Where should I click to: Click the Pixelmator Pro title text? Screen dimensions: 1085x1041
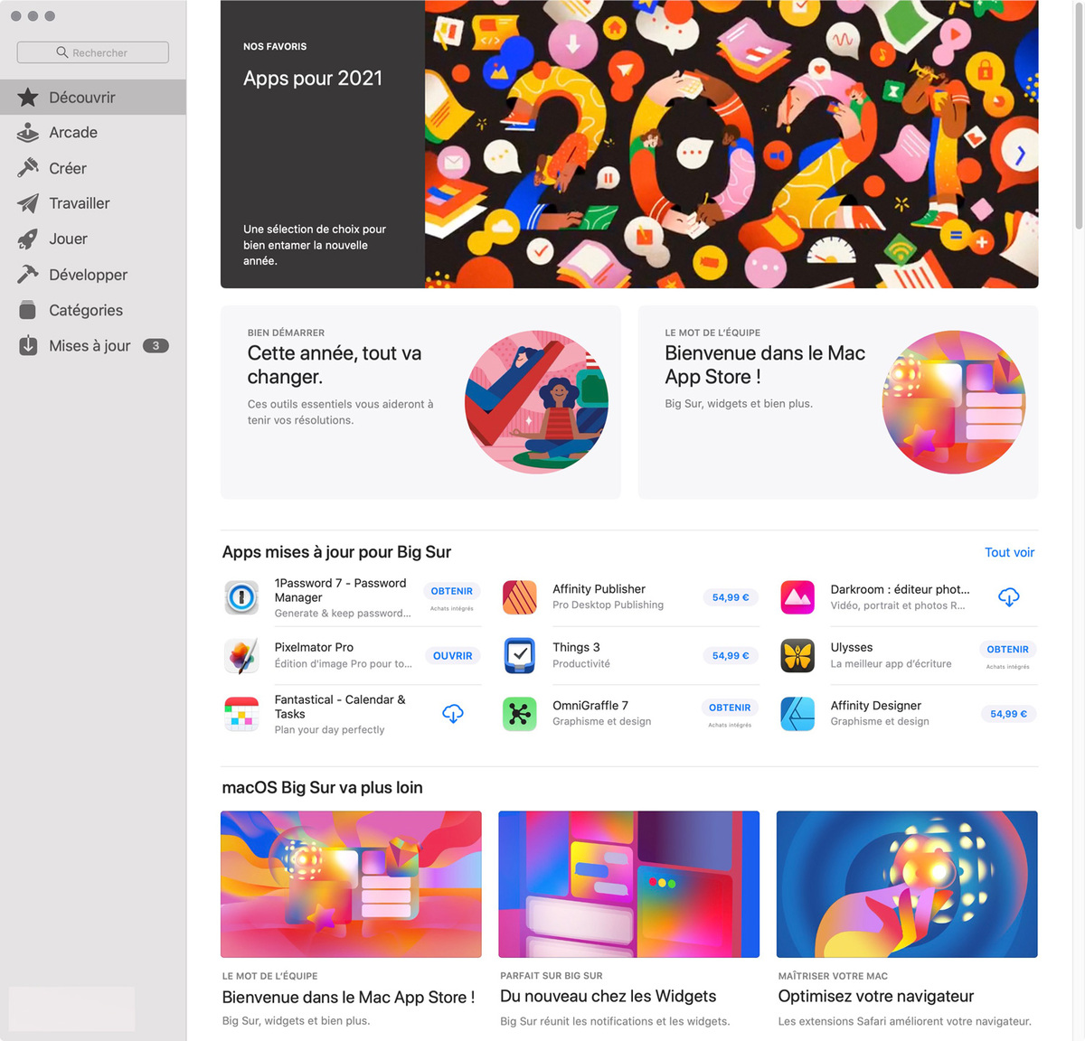click(x=314, y=647)
